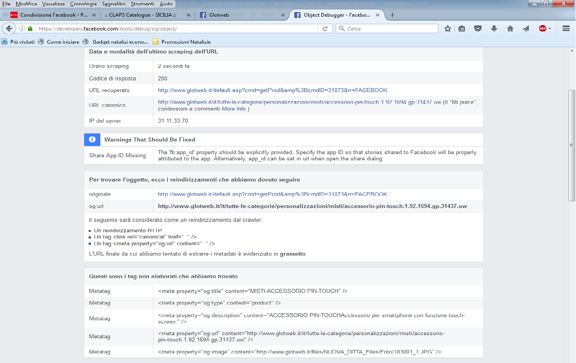Click the originale redirect URL link
Image resolution: width=576 pixels, height=363 pixels.
coord(273,194)
